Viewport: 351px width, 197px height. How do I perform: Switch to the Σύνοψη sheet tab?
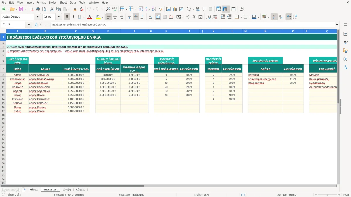click(67, 190)
